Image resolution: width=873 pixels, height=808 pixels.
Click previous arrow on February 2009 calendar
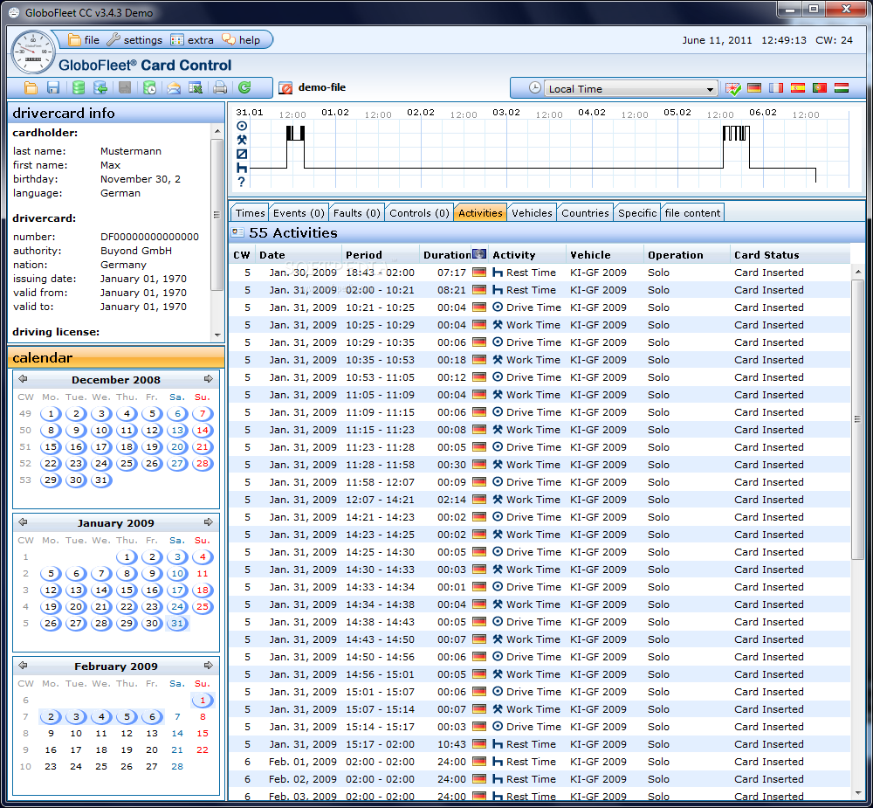23,666
